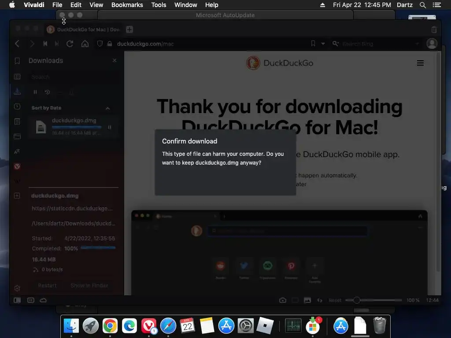451x338 pixels.
Task: Open Page Actions code icon
Action: (320, 300)
